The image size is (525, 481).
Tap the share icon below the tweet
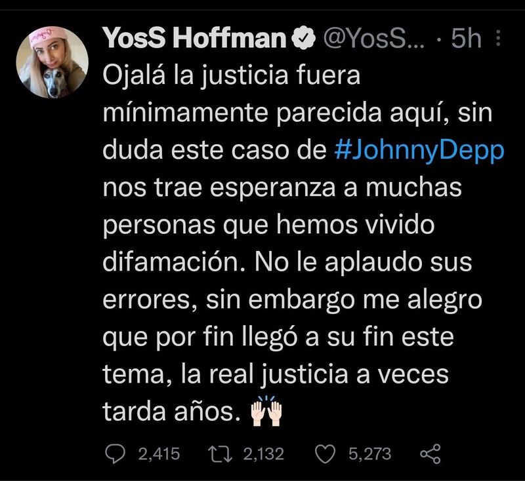pyautogui.click(x=430, y=453)
